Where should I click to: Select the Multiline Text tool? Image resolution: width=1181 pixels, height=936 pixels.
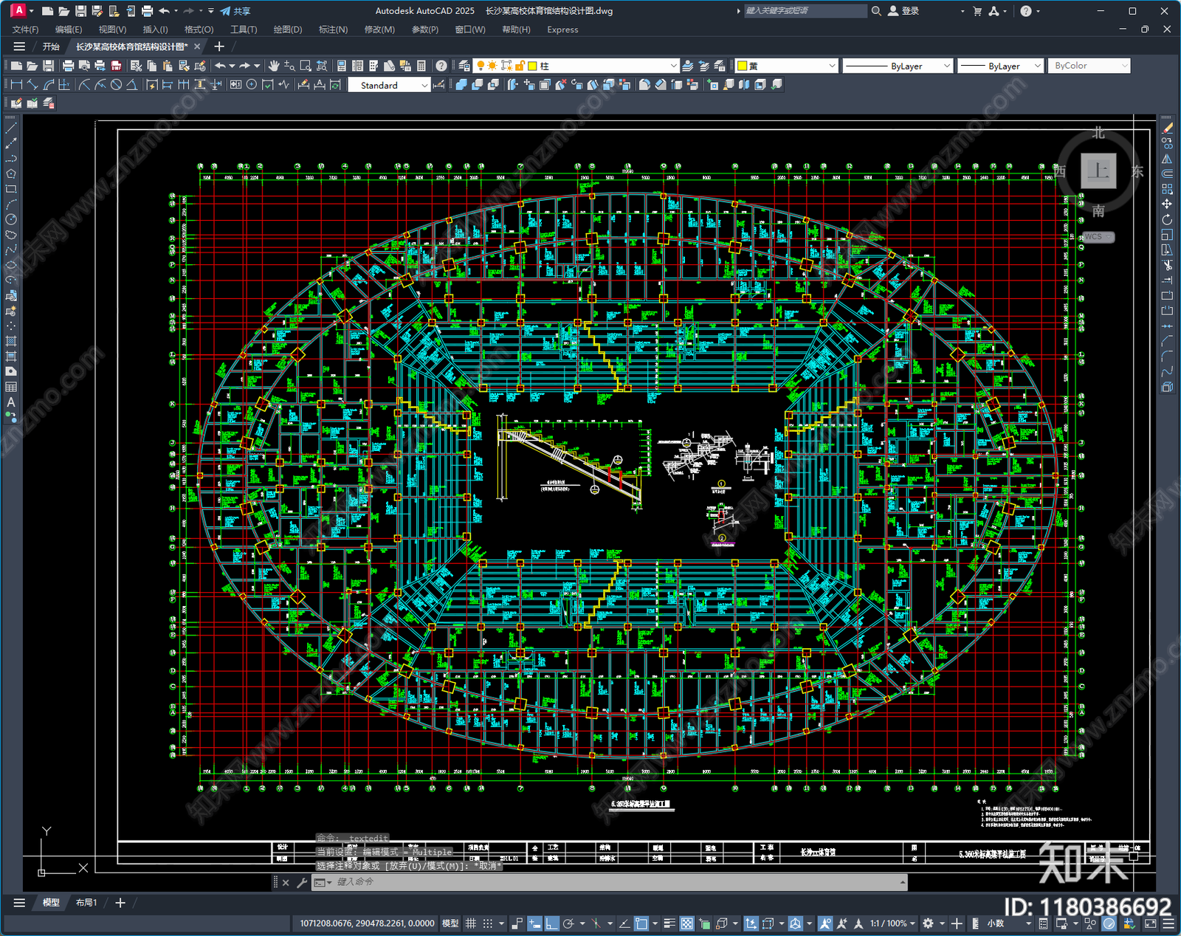[x=11, y=402]
